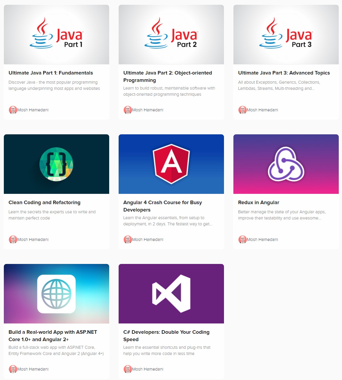342x380 pixels.
Task: Click Mosh Hamedani name under Java Part 3
Action: tap(263, 110)
